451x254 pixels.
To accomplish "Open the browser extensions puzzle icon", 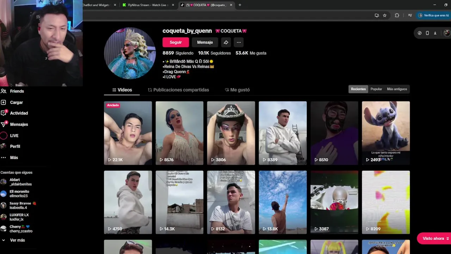I will [x=397, y=16].
